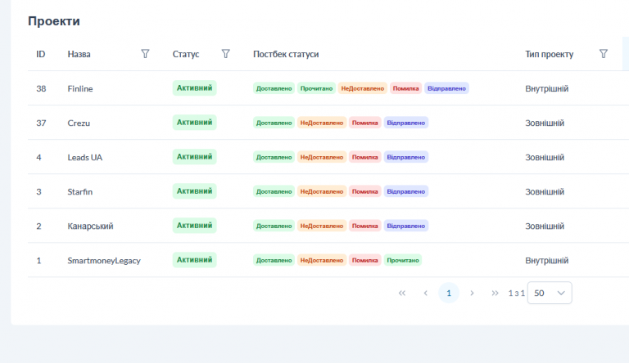The image size is (629, 363).
Task: Open the Leads UA project row
Action: (328, 157)
